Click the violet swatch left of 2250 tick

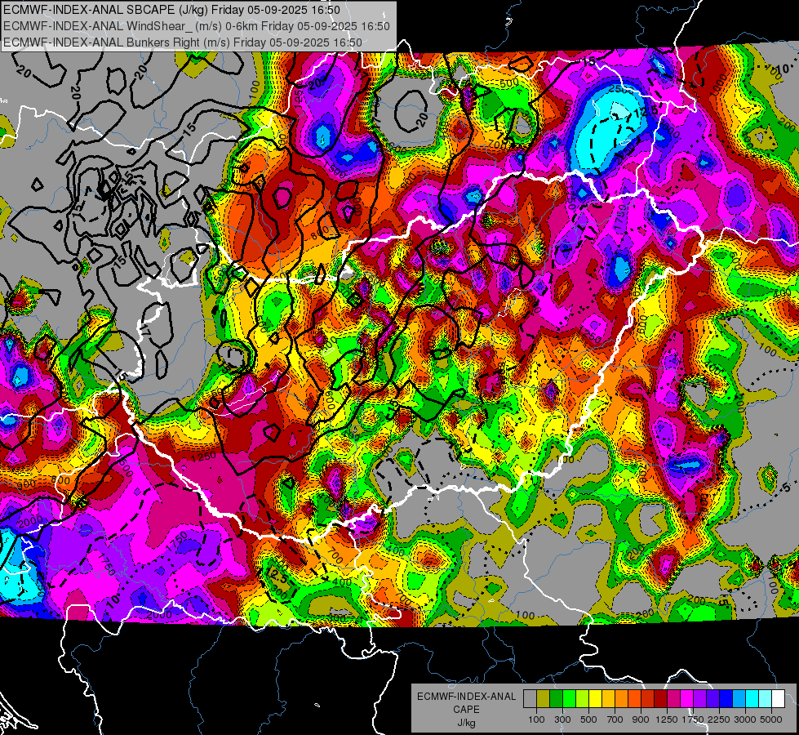click(712, 699)
